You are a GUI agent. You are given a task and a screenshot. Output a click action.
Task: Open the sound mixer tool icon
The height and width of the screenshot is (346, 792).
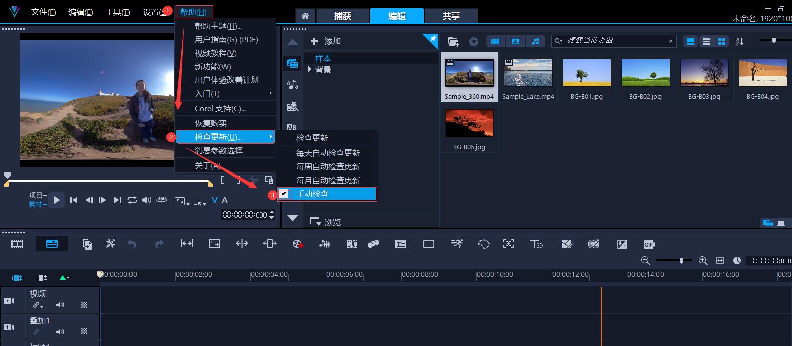(324, 244)
